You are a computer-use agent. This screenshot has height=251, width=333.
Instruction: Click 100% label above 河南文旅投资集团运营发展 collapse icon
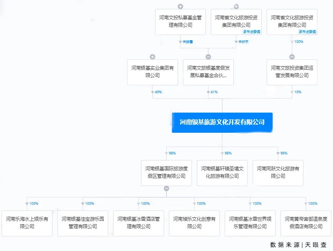[x=299, y=42]
